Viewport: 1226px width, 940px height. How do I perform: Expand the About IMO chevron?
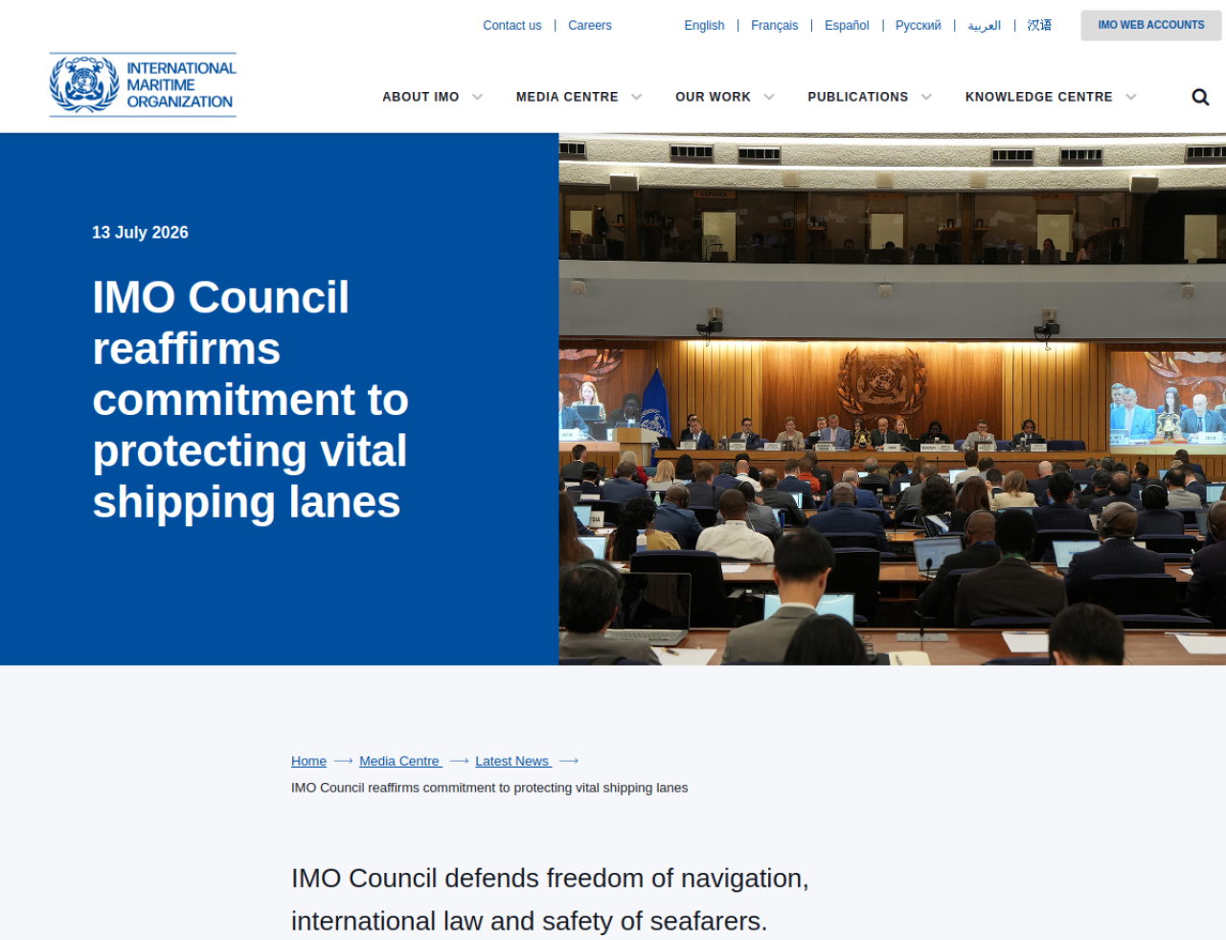point(477,97)
